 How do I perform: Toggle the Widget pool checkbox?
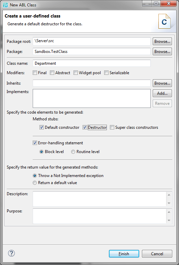point(76,73)
